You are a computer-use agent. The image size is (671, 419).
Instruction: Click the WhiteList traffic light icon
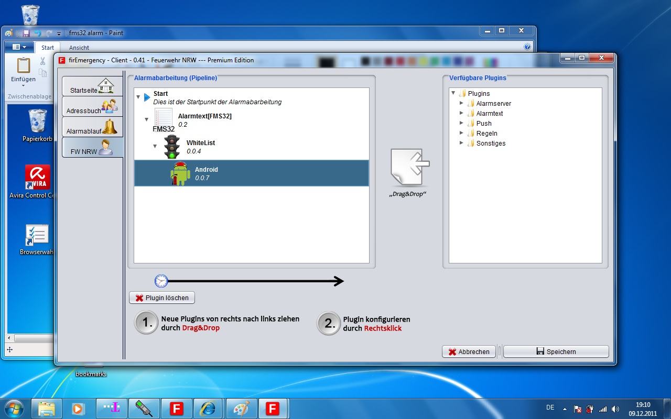pyautogui.click(x=172, y=147)
